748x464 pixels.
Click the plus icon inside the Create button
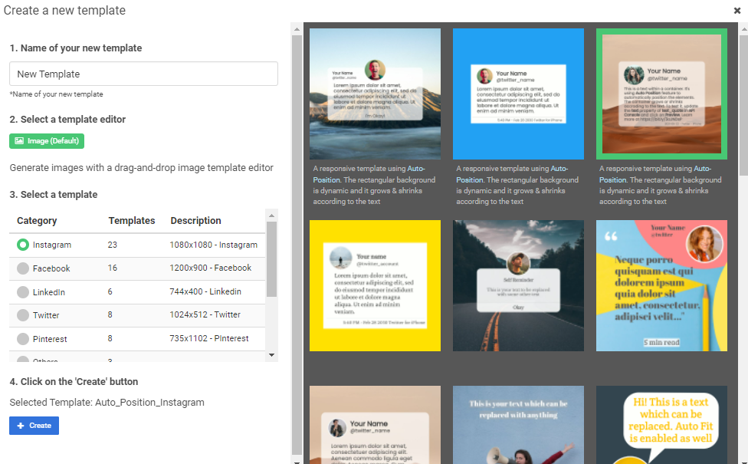pos(21,425)
